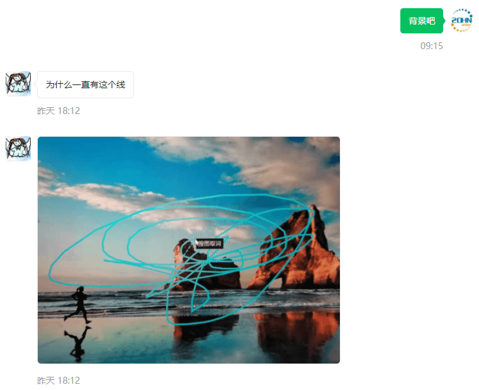
Task: Click the runner's reflection on wet sand
Action: coord(77,343)
